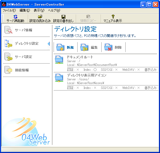The image size is (160, 153).
Task: Maximize the ServerController window
Action: 149,5
